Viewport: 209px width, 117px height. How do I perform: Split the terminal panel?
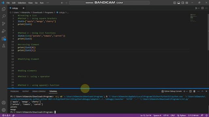point(190,91)
